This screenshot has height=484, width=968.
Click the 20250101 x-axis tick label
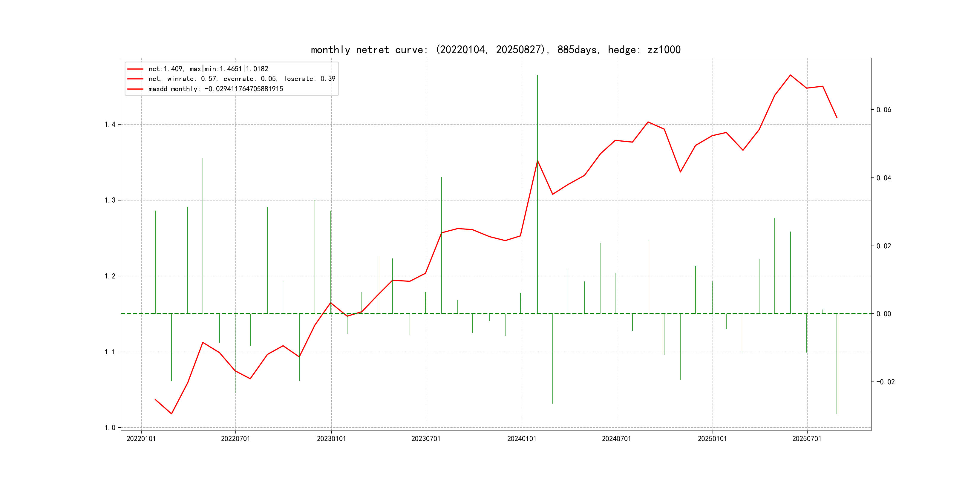713,439
